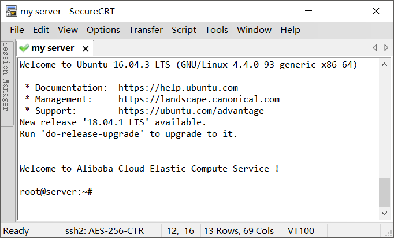
Task: Close the my server tab
Action: tap(86, 49)
